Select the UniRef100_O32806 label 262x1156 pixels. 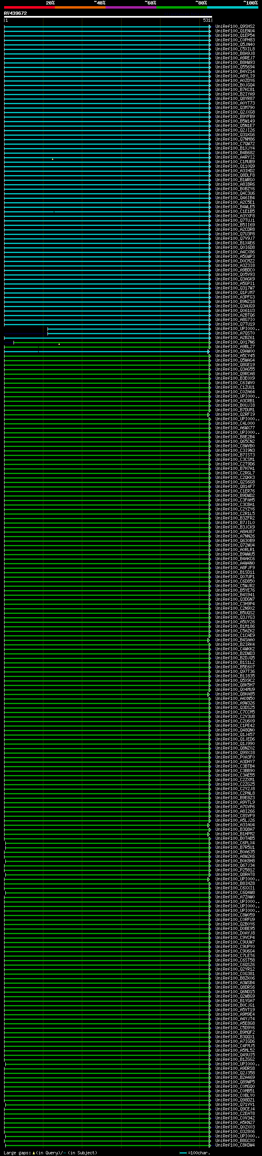click(235, 1131)
